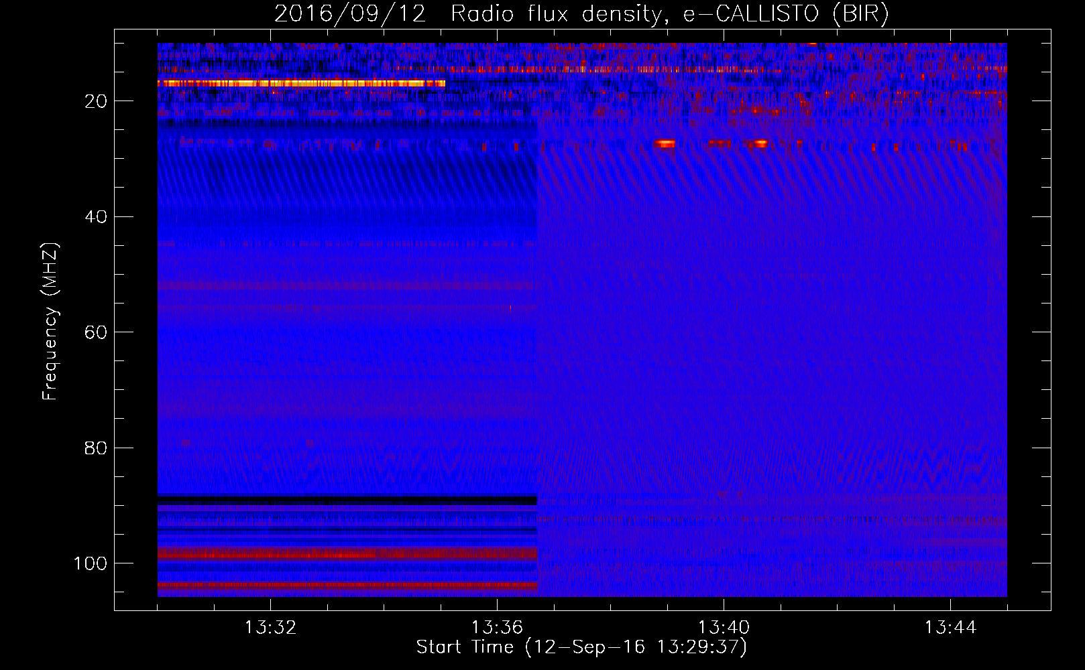1085x670 pixels.
Task: Click the 13:40 time tick label
Action: coord(724,628)
